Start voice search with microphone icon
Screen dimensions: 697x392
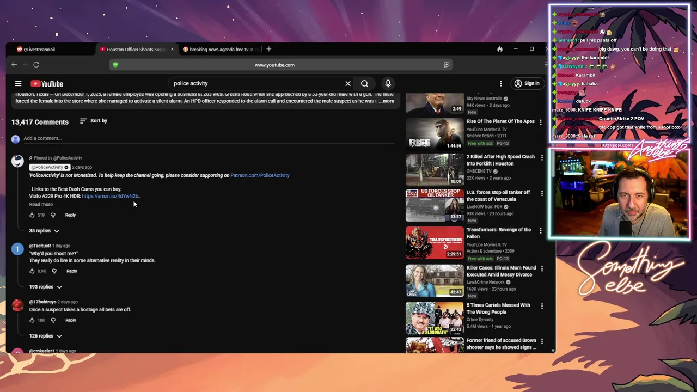click(x=388, y=84)
